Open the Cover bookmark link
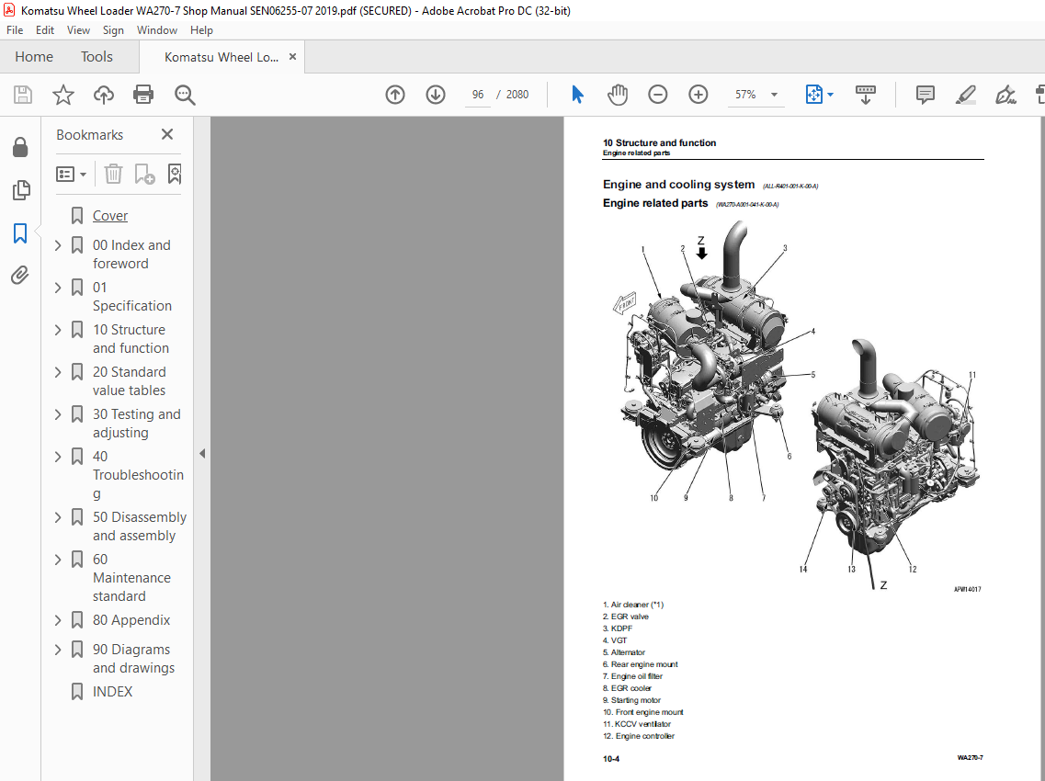 point(110,216)
